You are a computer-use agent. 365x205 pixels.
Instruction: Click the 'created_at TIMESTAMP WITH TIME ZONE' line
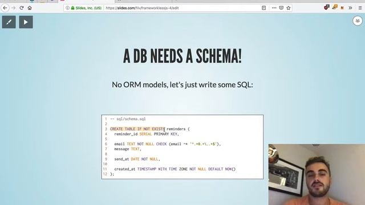[175, 169]
